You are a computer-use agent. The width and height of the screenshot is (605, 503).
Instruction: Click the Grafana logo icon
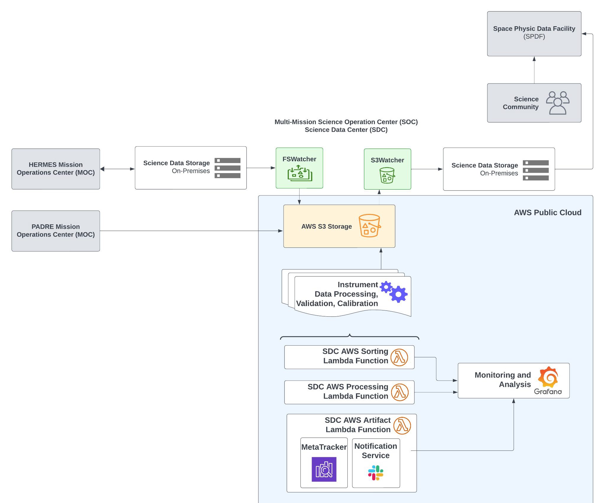[548, 380]
